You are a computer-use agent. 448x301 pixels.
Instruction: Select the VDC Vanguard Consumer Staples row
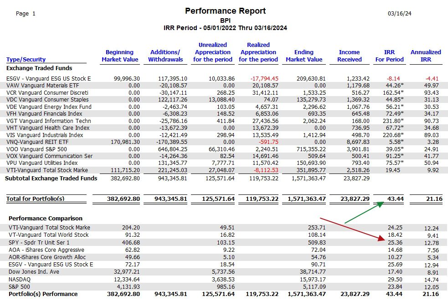[x=224, y=100]
